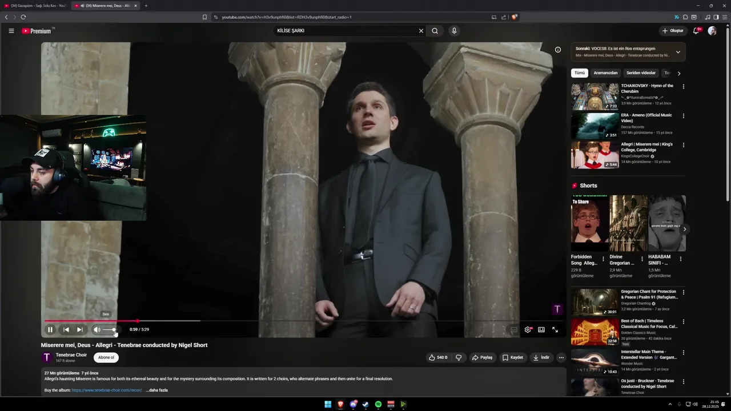Open the Tenebrae Choir channel name

coord(71,354)
